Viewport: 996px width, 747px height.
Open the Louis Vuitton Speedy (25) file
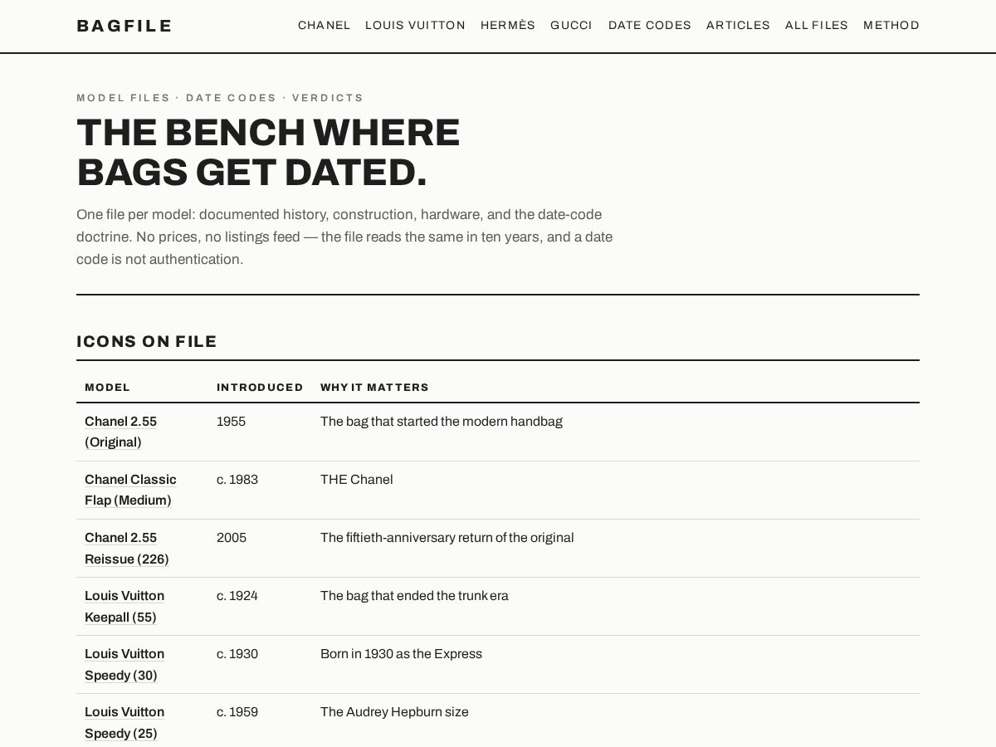(x=124, y=723)
